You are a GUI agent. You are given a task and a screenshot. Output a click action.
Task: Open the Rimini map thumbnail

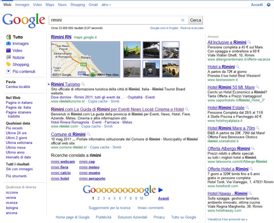pos(86,59)
